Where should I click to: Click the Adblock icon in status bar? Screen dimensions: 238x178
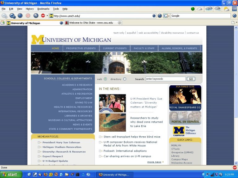235,167
